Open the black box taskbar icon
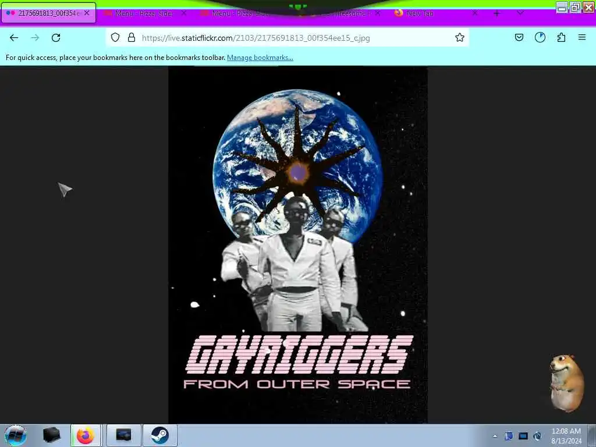 [x=52, y=435]
